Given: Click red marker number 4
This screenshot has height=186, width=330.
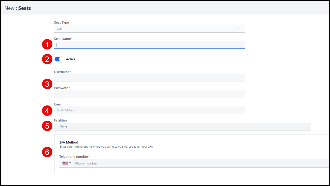Looking at the screenshot, I should click(47, 111).
